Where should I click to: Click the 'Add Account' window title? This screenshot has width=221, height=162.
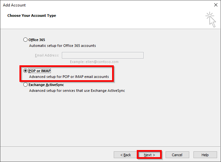point(14,5)
